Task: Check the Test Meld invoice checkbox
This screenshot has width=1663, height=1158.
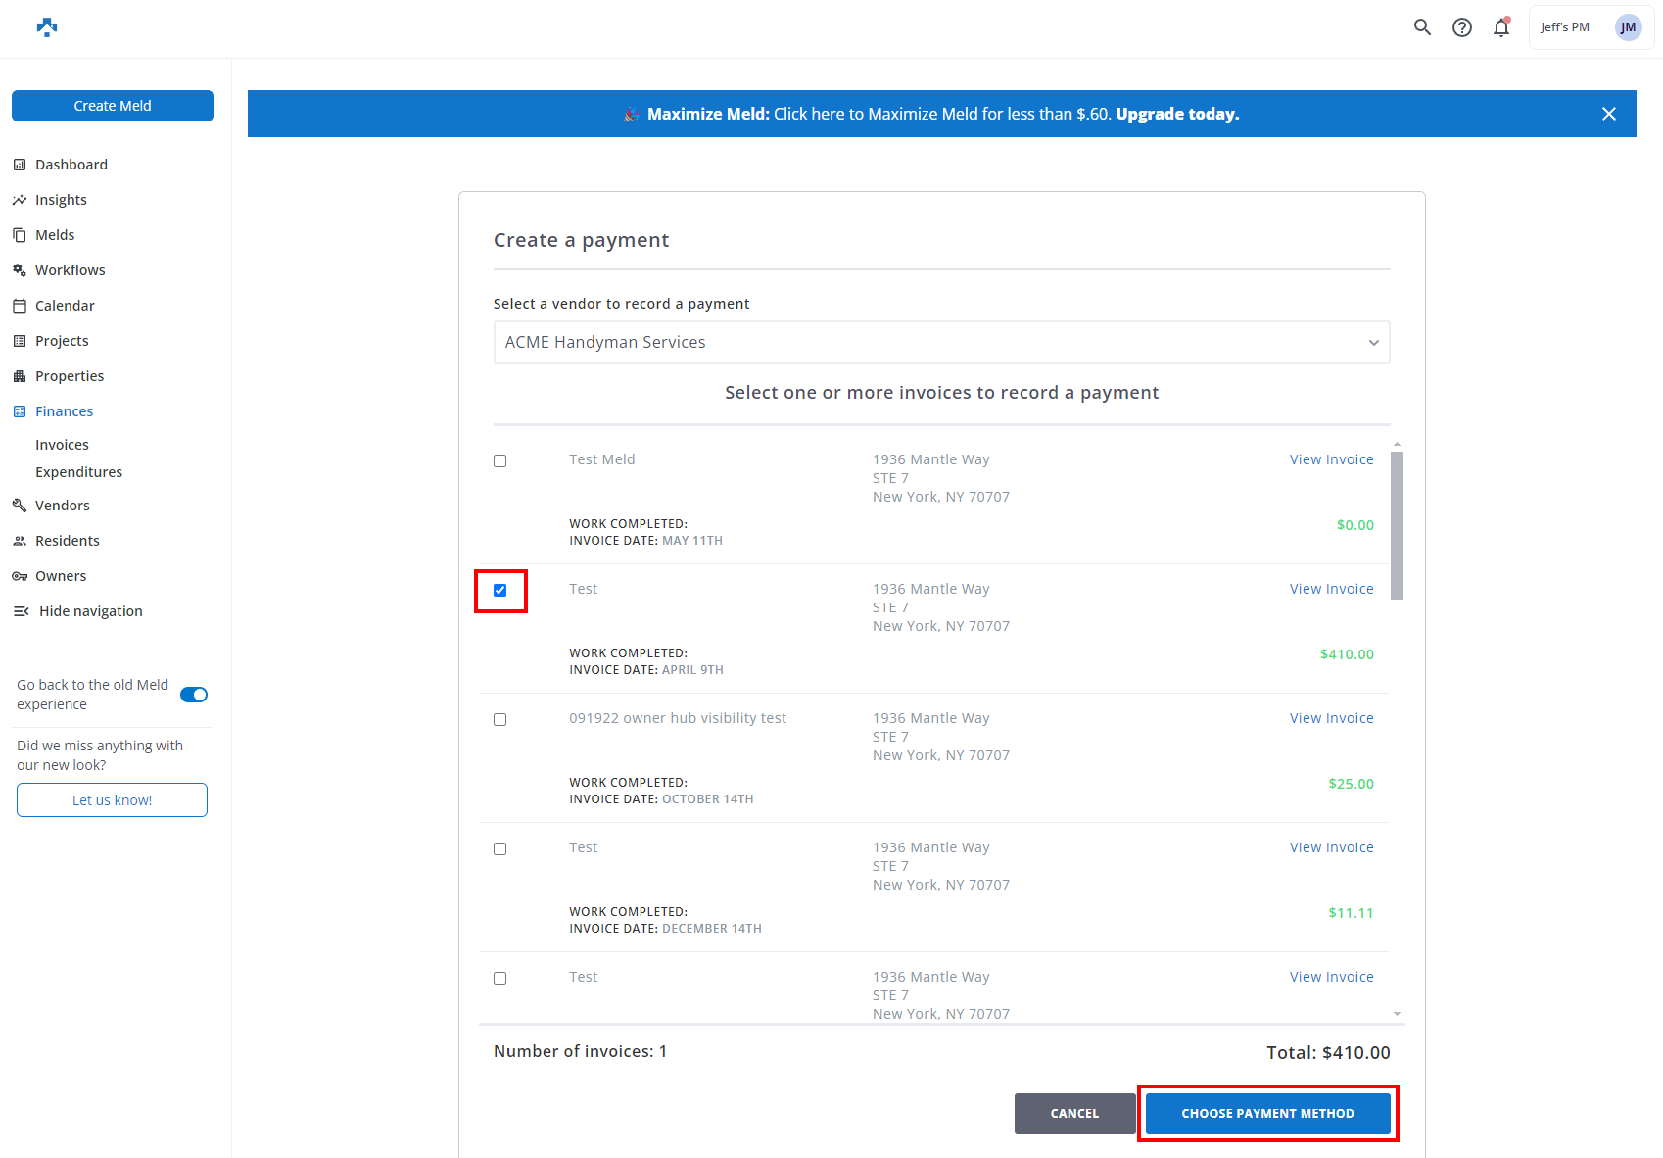Action: tap(499, 460)
